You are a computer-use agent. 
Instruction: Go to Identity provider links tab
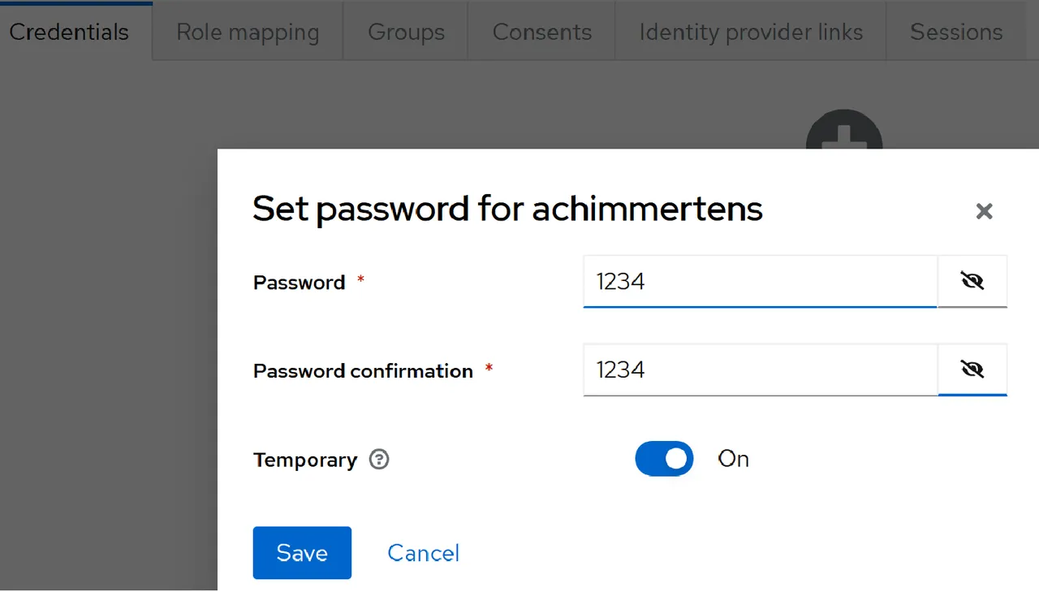[x=751, y=32]
